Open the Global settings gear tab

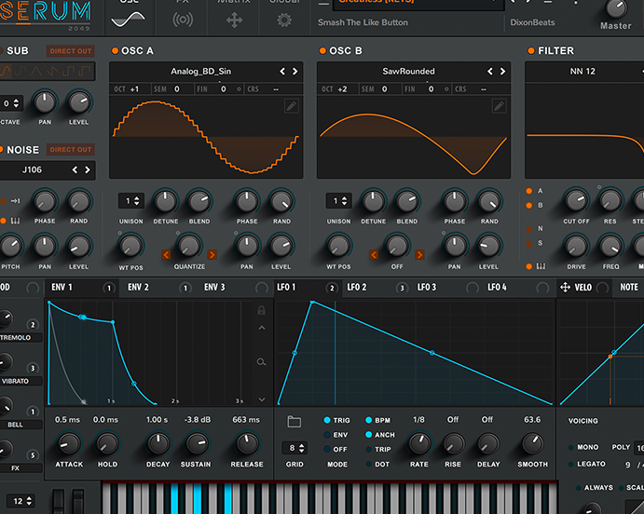pos(284,19)
